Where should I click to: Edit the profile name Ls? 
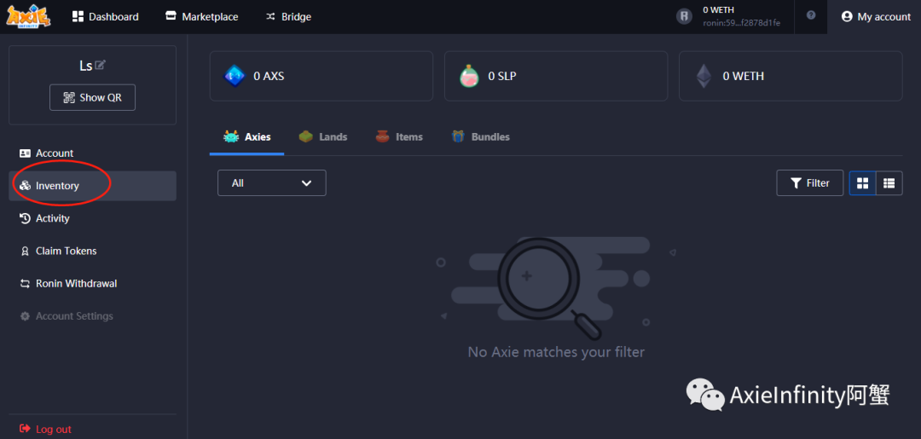(x=101, y=65)
